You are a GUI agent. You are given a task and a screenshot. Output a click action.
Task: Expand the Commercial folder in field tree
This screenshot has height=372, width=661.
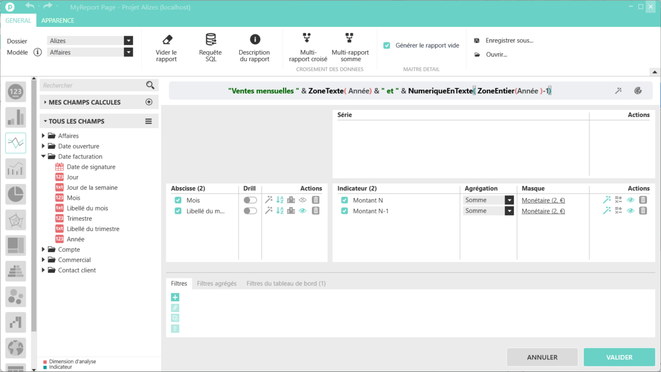[x=44, y=260]
